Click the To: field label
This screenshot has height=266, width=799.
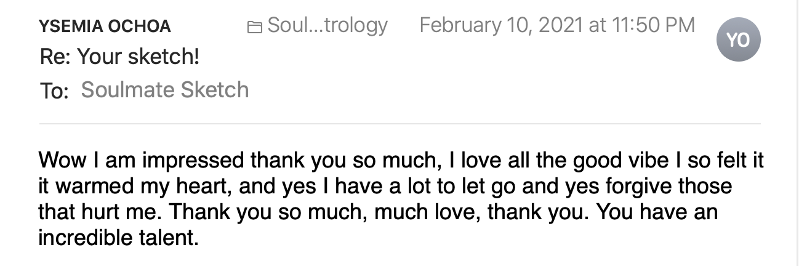[x=54, y=91]
